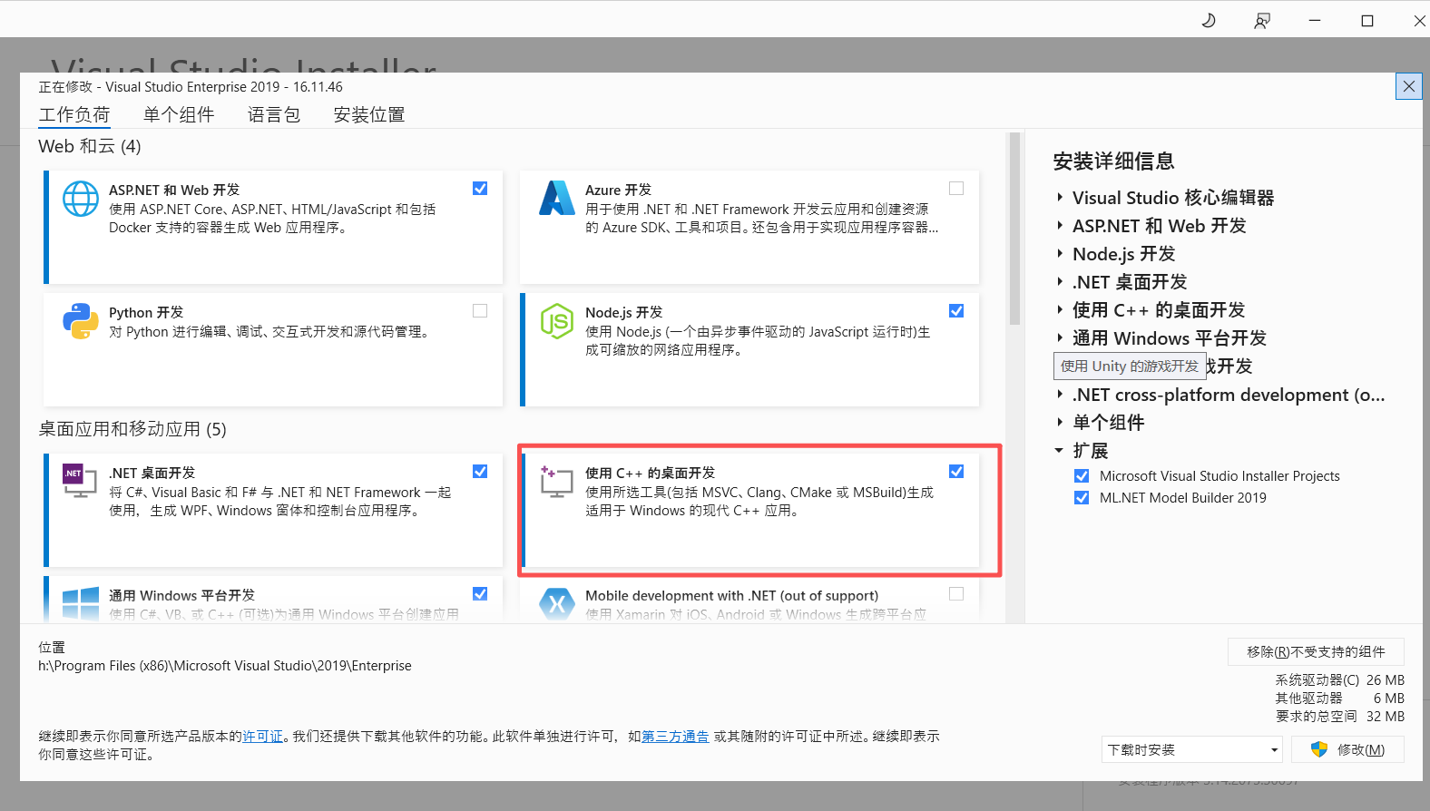The image size is (1430, 811).
Task: Expand .NET 桌面开发 details node
Action: [x=1060, y=282]
